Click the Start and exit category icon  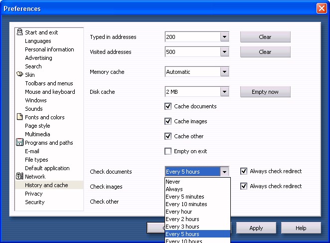pyautogui.click(x=19, y=32)
